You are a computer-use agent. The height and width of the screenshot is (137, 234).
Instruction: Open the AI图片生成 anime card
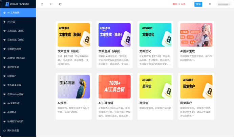click(196, 34)
